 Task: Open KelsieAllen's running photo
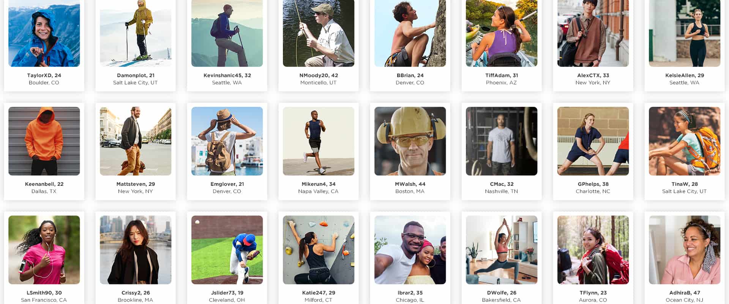click(x=685, y=33)
